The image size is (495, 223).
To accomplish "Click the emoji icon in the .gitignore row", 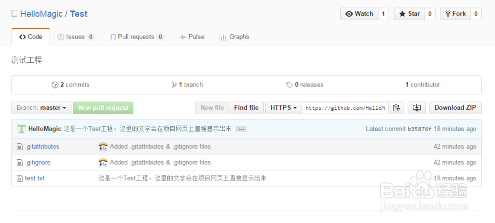I will point(103,163).
